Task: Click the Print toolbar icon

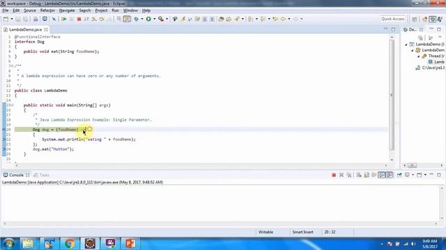Action: coord(36,19)
